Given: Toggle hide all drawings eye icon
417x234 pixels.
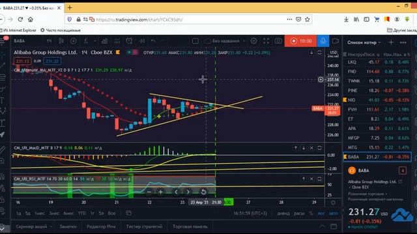Looking at the screenshot, I should (x=3, y=211).
